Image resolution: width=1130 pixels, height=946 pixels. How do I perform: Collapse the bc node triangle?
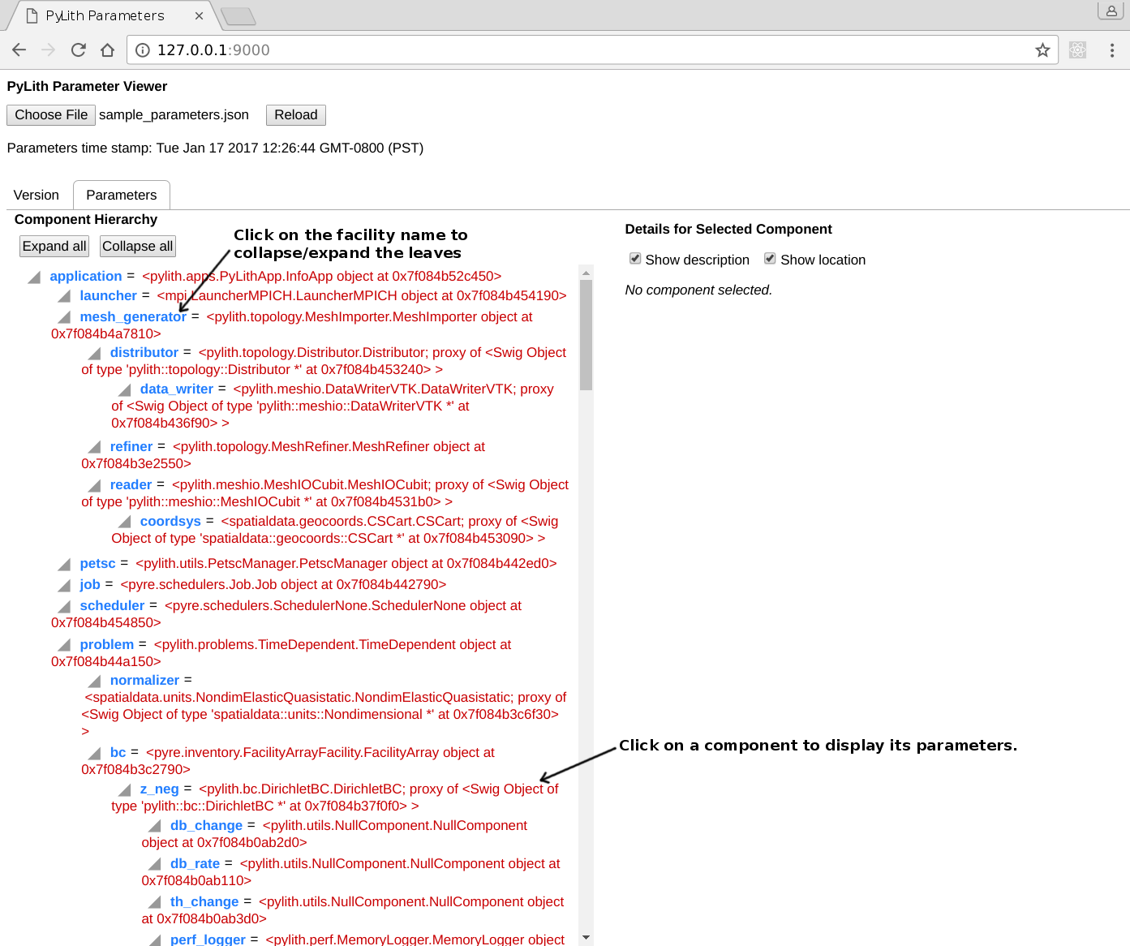[94, 753]
